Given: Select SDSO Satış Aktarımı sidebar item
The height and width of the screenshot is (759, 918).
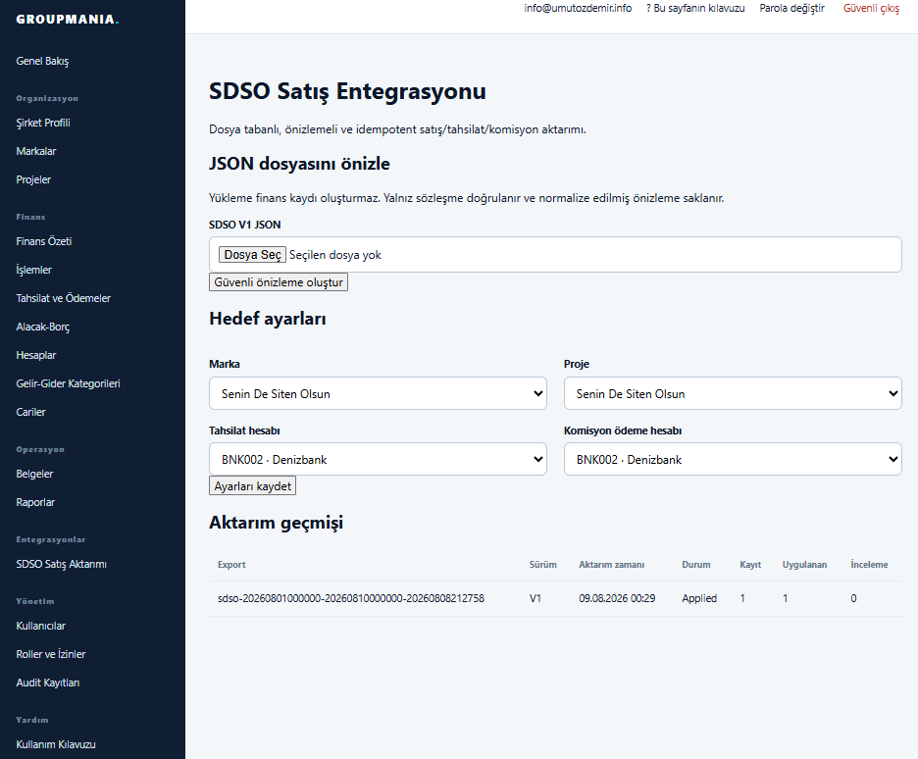Looking at the screenshot, I should click(x=62, y=564).
